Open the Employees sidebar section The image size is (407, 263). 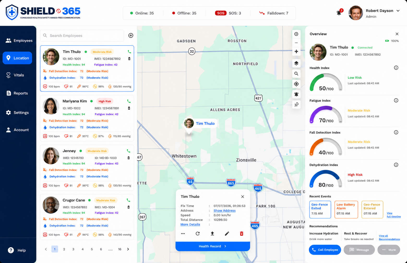[x=19, y=40]
